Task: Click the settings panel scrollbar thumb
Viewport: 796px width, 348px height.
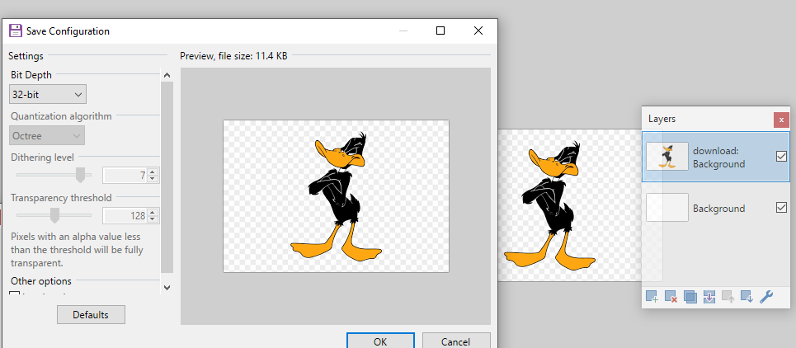Action: (x=167, y=177)
